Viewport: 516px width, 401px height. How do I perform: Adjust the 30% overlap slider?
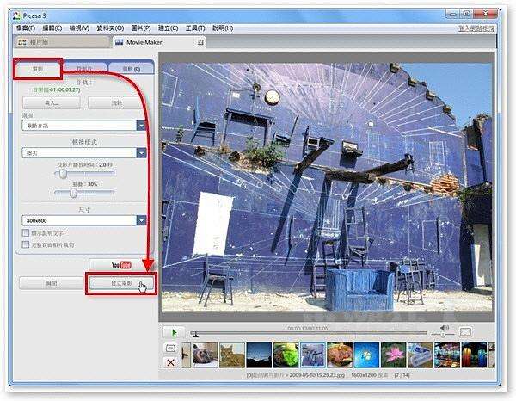pos(74,193)
